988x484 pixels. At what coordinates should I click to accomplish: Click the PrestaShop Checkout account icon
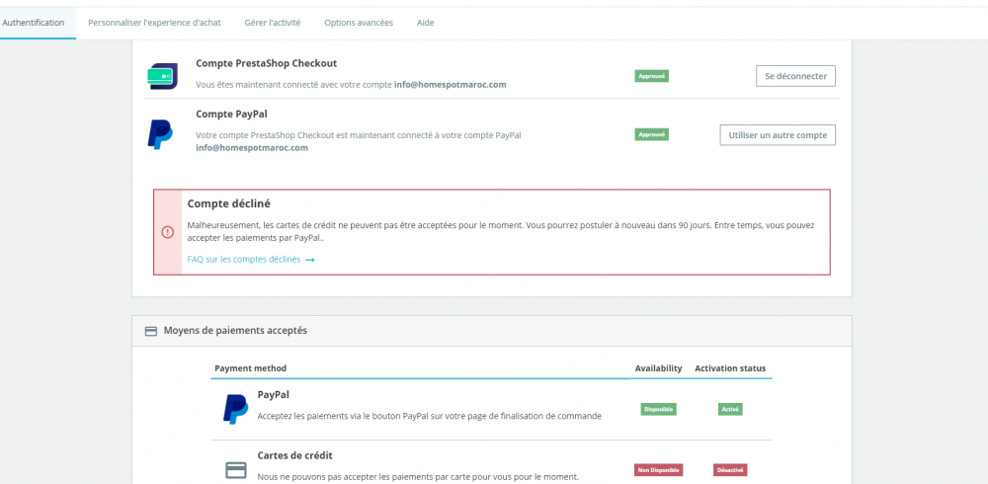click(x=162, y=76)
